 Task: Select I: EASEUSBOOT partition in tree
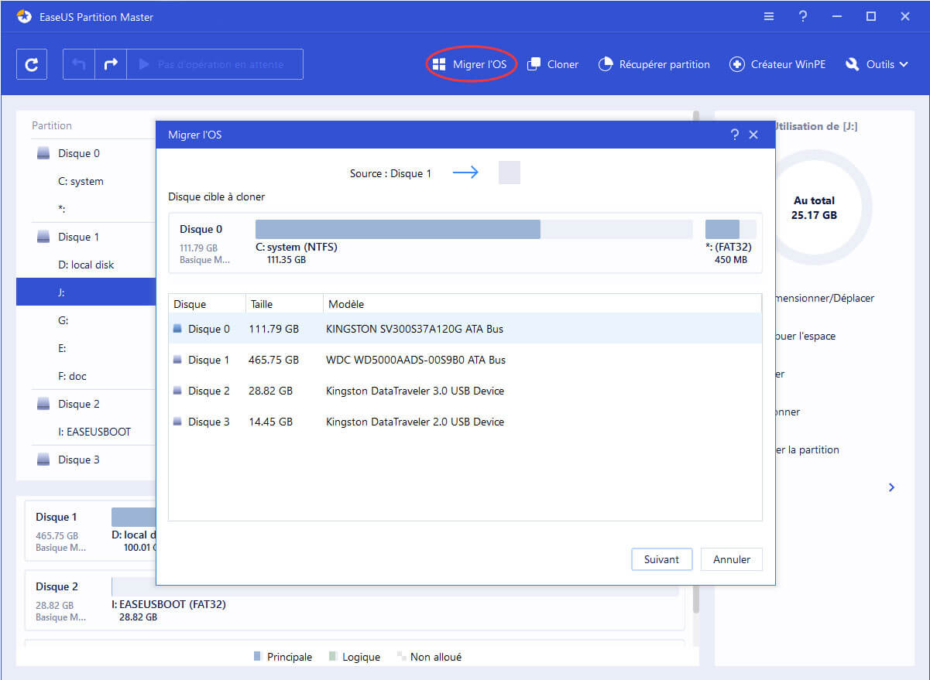[x=94, y=432]
